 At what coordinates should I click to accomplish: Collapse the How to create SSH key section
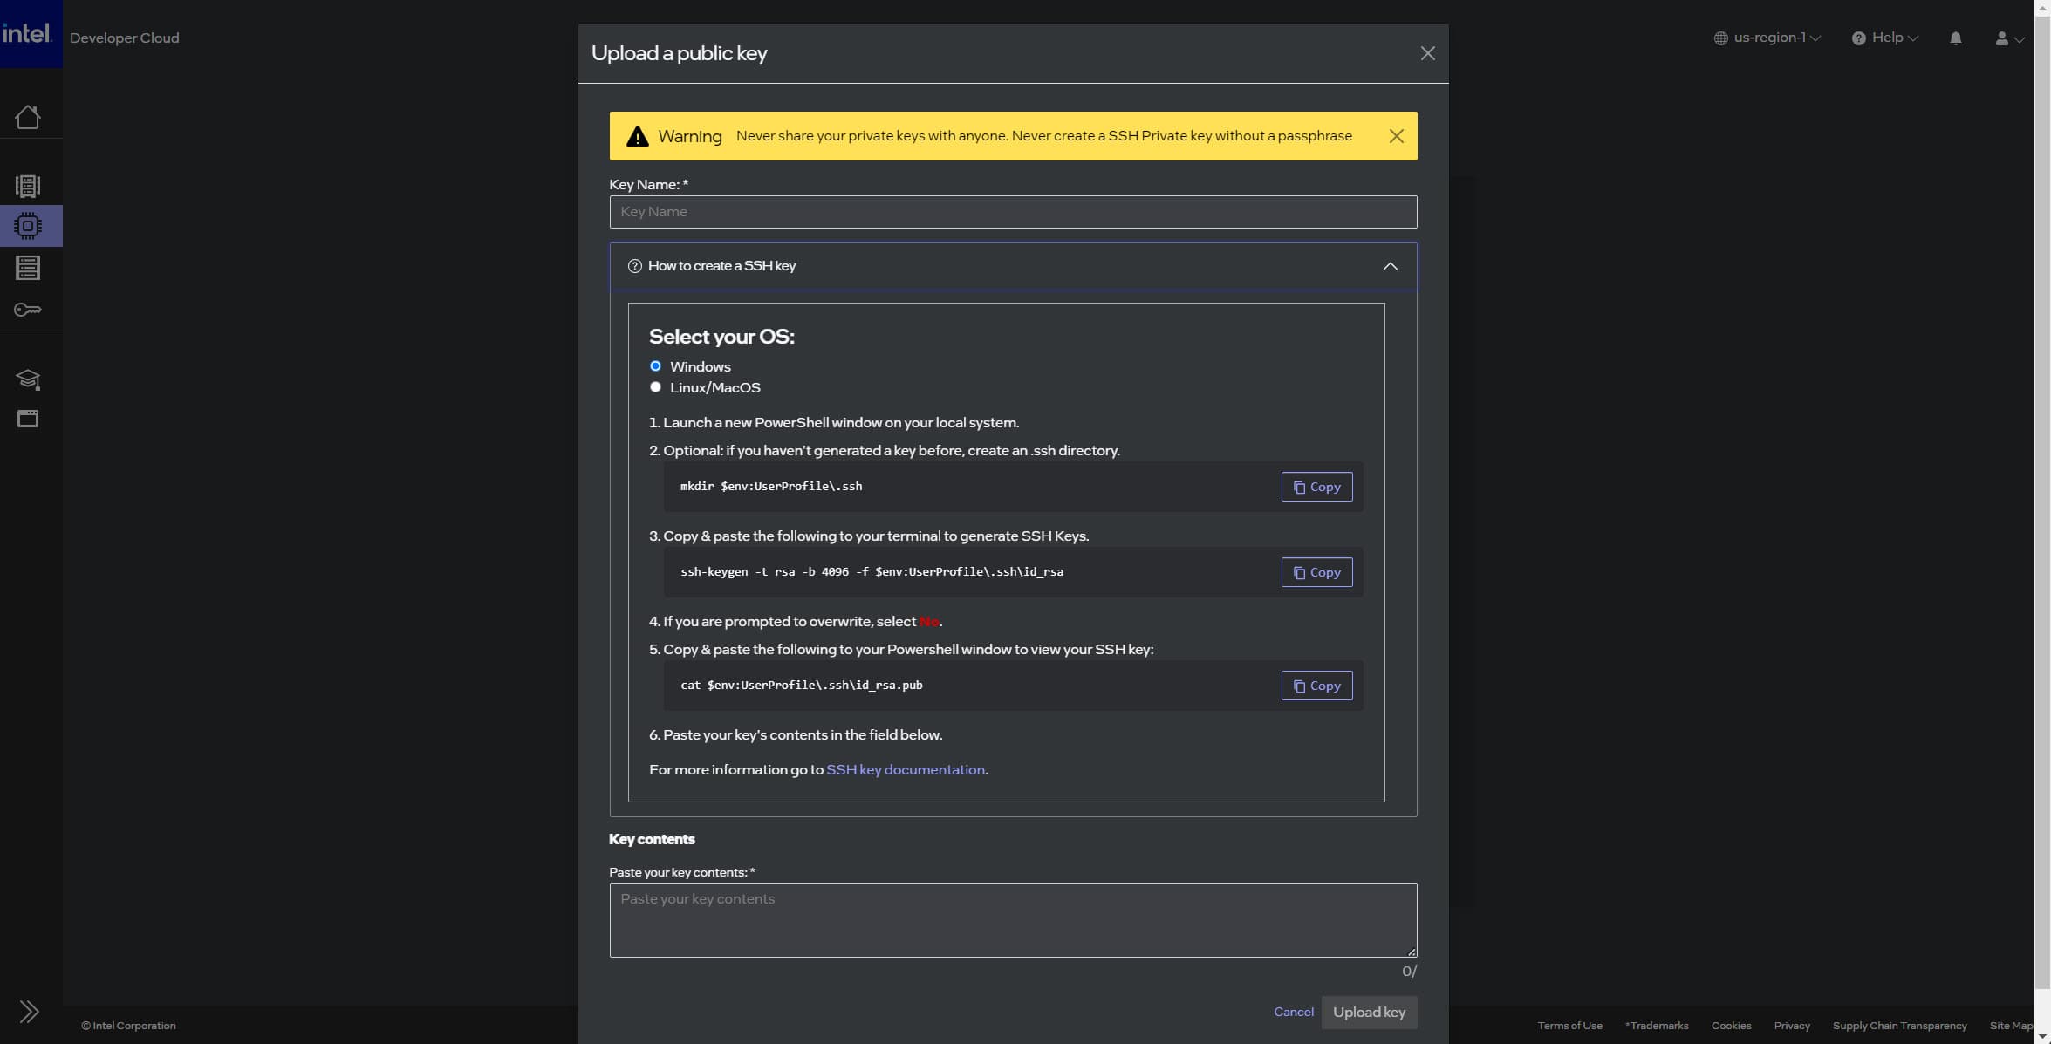click(x=1390, y=266)
